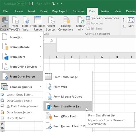
Task: Expand the From Azure submenu
Action: pyautogui.click(x=22, y=57)
